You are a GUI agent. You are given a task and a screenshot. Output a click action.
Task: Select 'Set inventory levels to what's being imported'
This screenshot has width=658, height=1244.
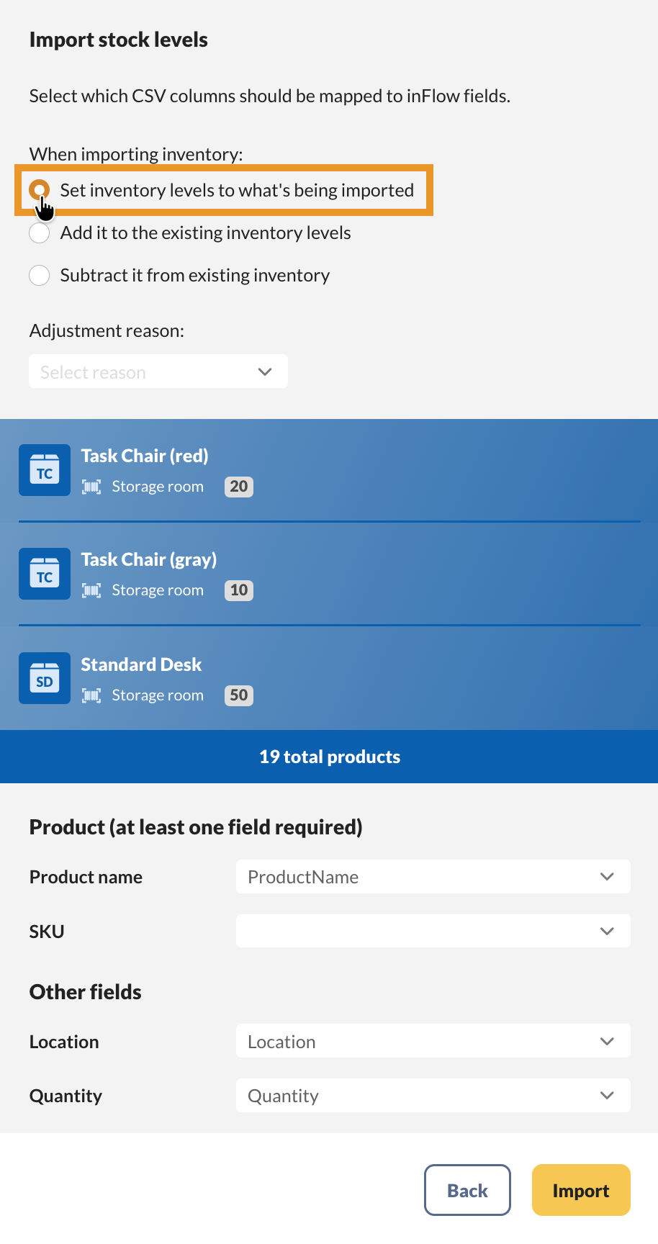pyautogui.click(x=40, y=190)
